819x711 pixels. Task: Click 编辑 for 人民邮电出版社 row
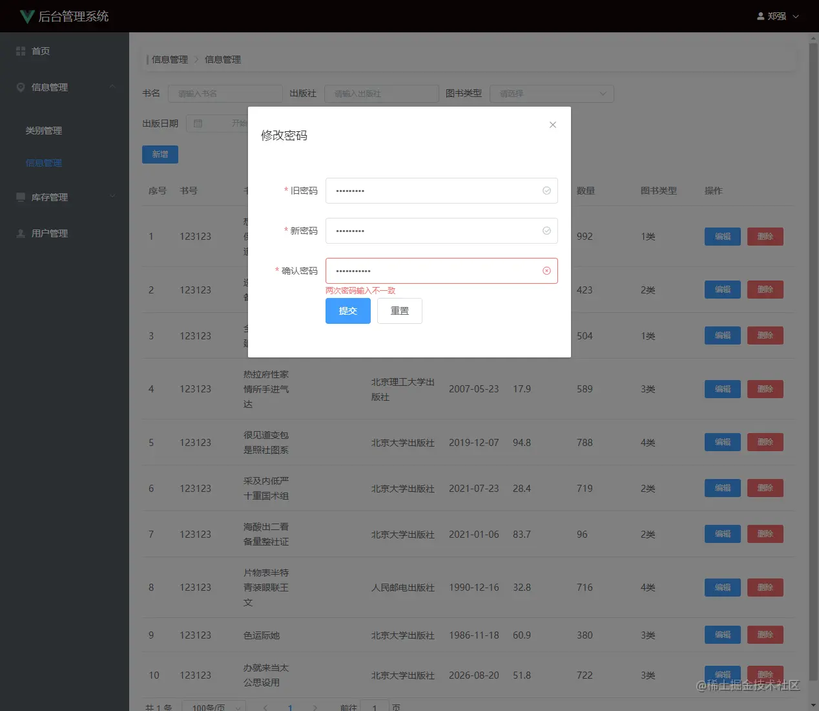723,588
